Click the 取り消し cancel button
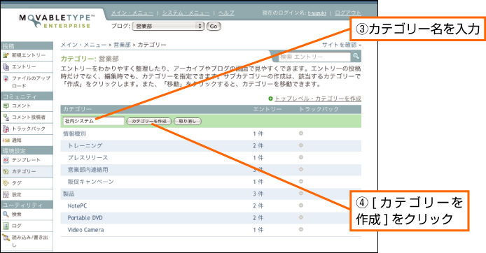The width and height of the screenshot is (486, 253). tap(188, 121)
